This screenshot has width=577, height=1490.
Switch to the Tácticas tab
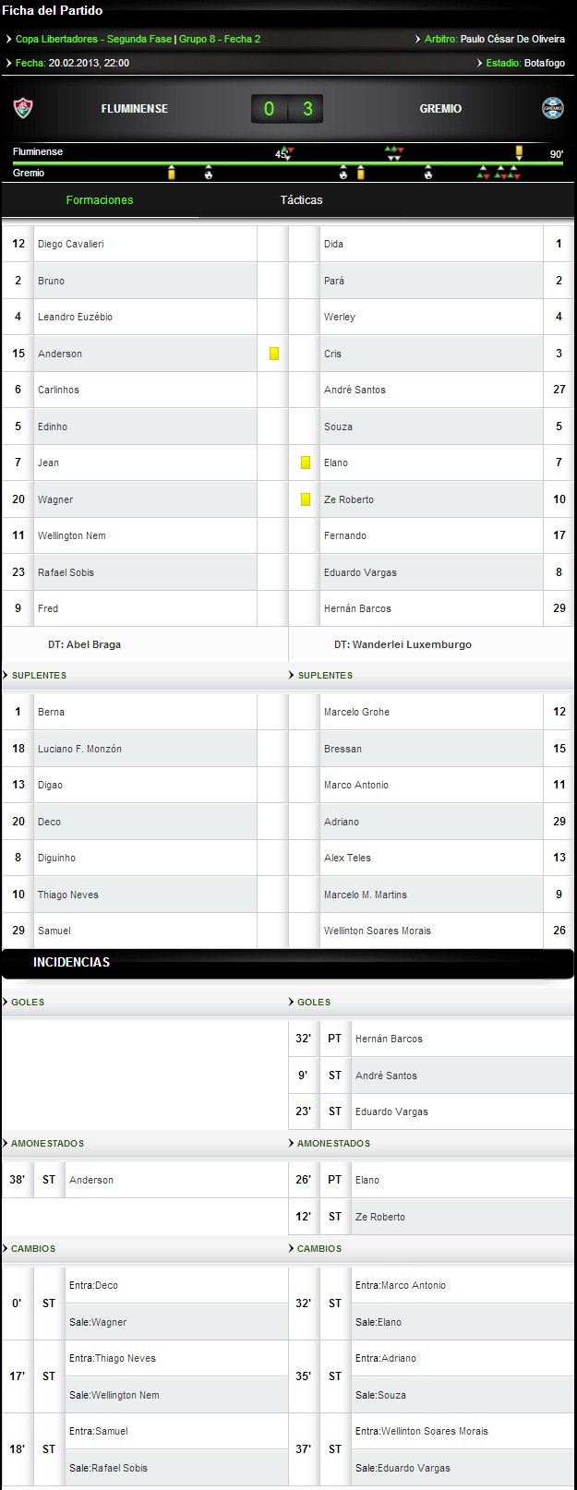301,200
